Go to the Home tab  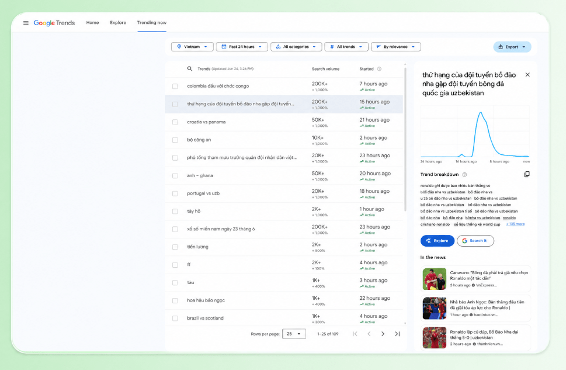click(x=92, y=22)
